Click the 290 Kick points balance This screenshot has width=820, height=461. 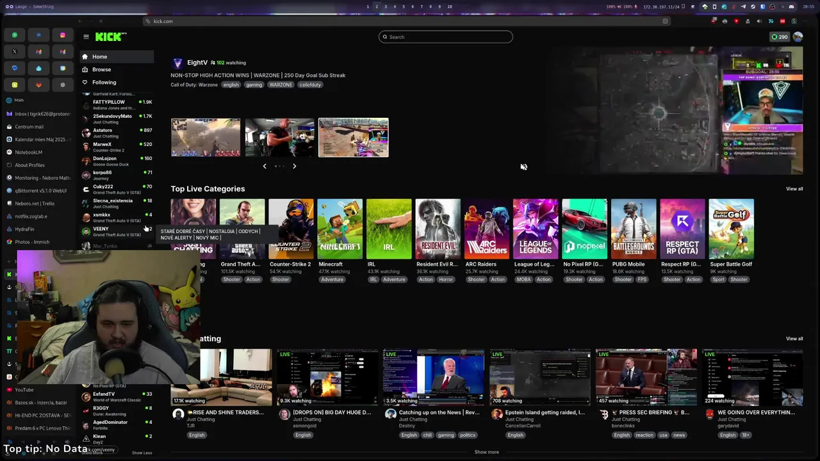click(x=780, y=36)
